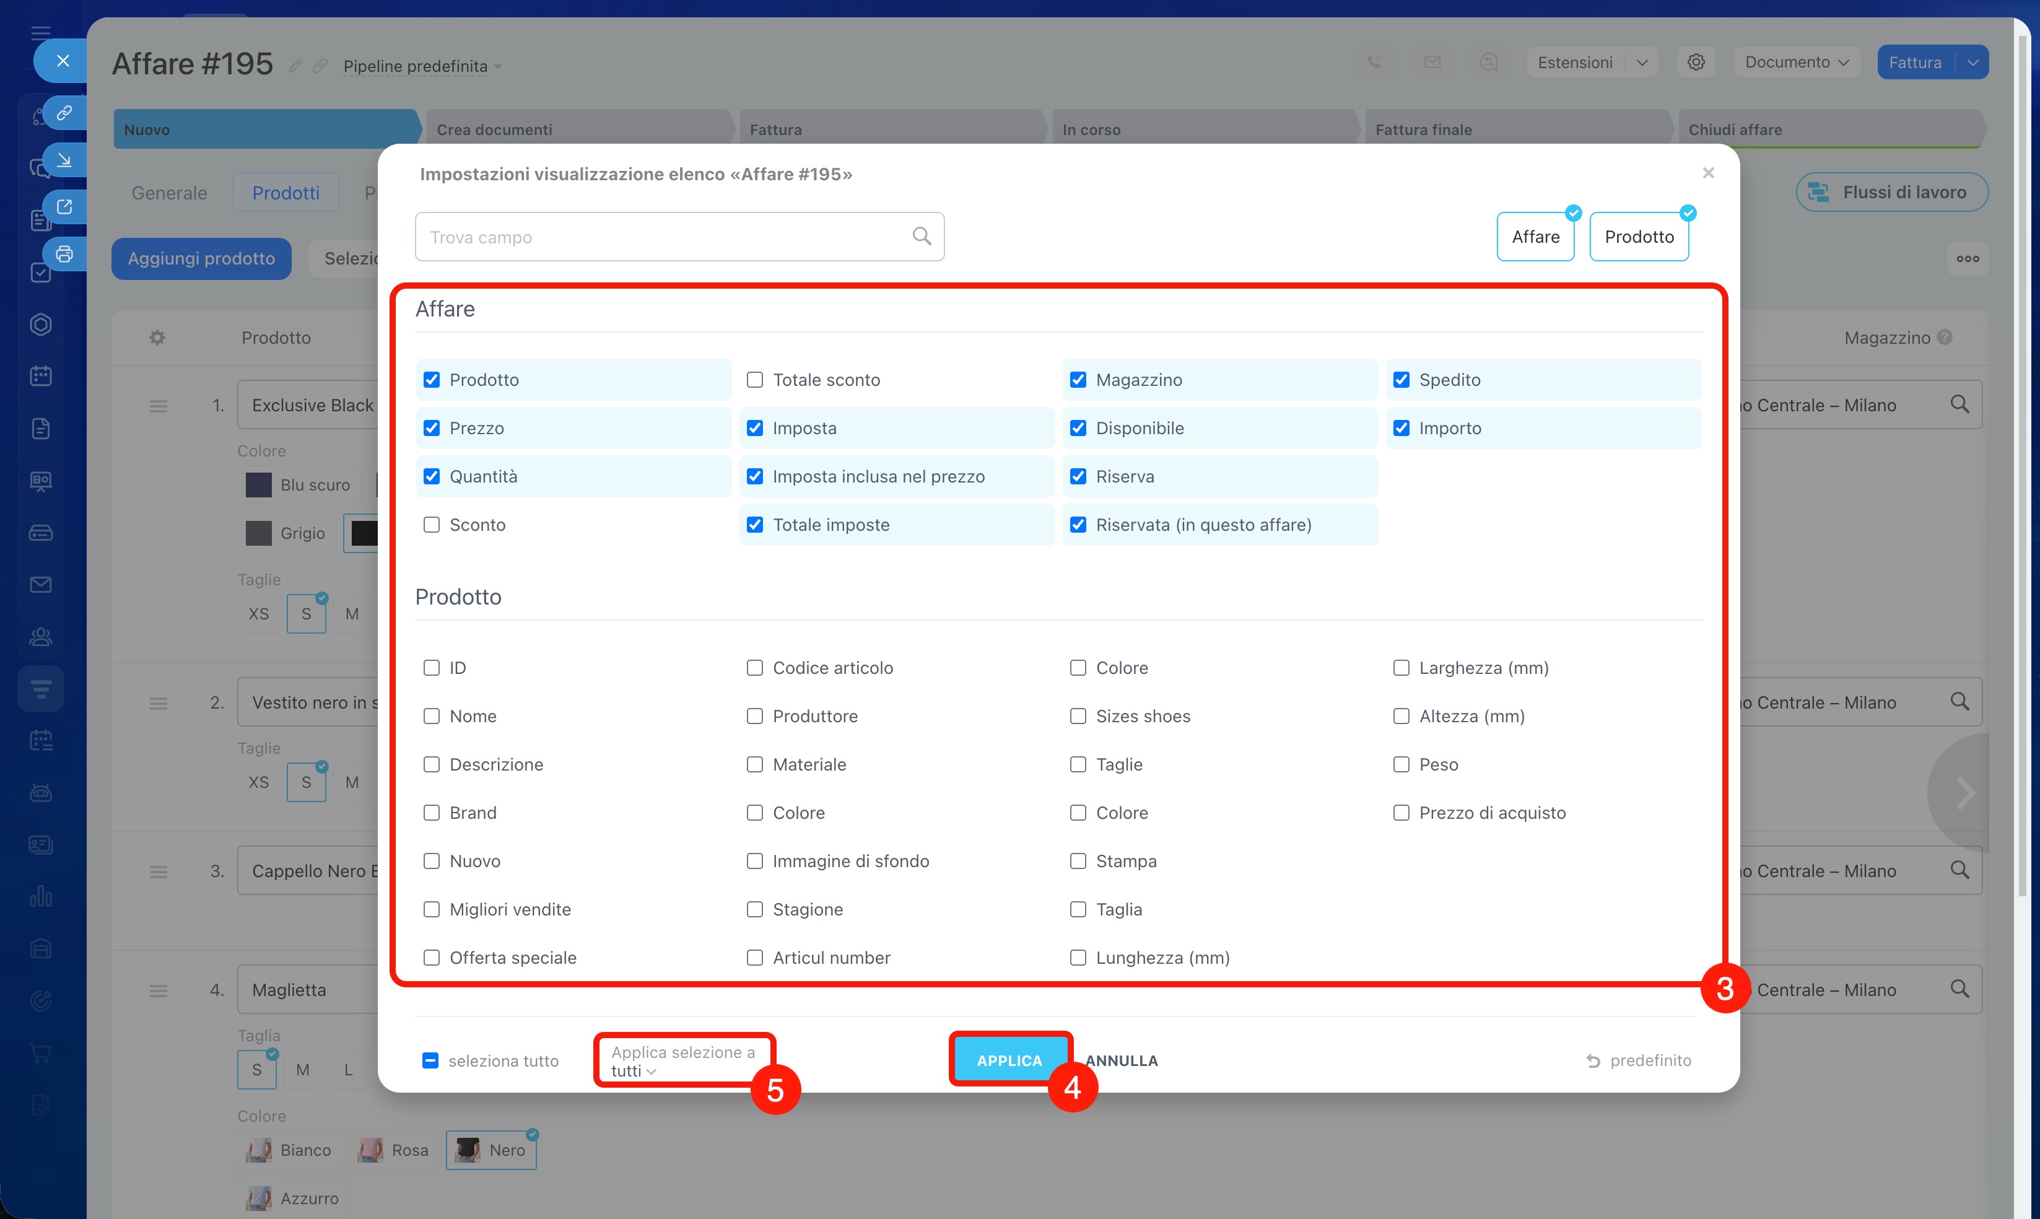
Task: Click the search magnifier in Trova campo
Action: (x=922, y=237)
